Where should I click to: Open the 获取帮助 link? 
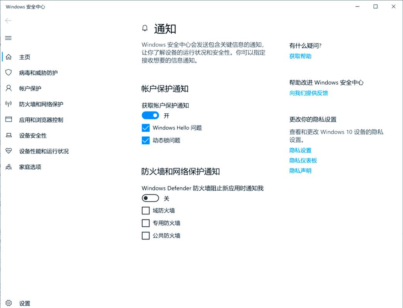[x=300, y=56]
